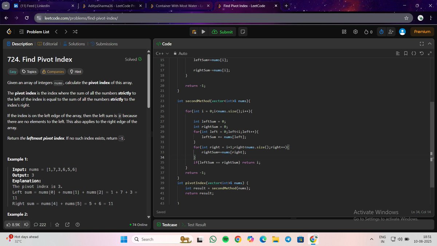Click the bookmark icon in editor toolbar
The width and height of the screenshot is (437, 246).
pos(406,54)
